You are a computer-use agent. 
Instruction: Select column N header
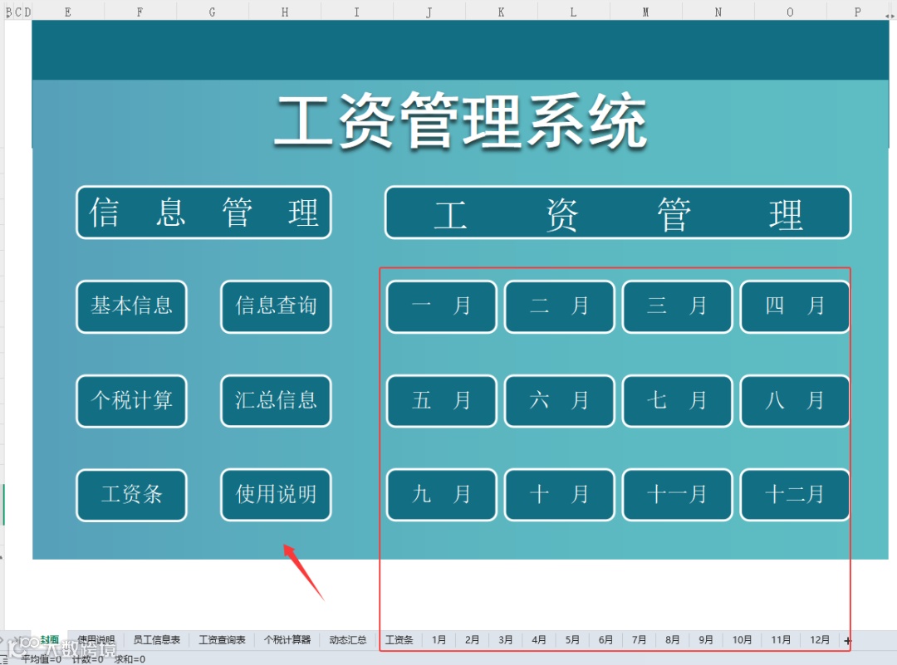pos(718,12)
